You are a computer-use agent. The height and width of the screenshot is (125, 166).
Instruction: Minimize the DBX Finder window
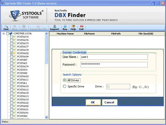click(x=153, y=3)
